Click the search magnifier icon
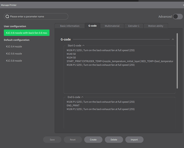 point(7,17)
